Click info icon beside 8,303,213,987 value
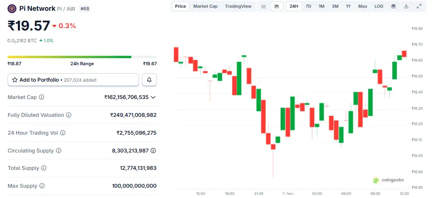This screenshot has width=434, height=198. [153, 151]
